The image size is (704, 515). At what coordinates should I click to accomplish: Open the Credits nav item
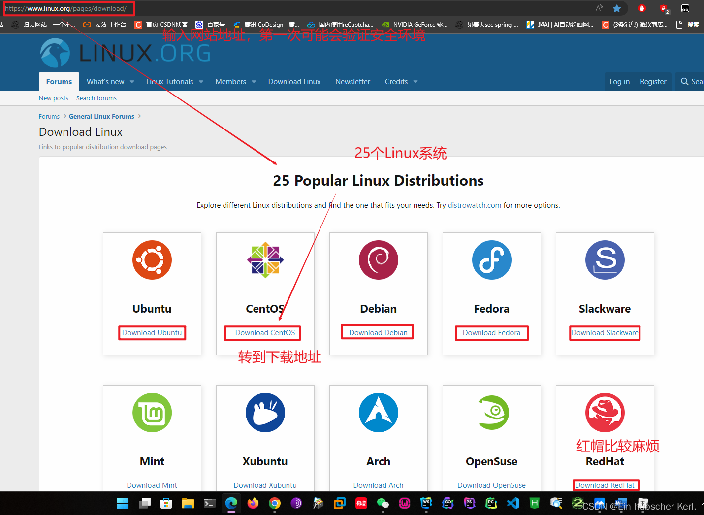click(396, 82)
